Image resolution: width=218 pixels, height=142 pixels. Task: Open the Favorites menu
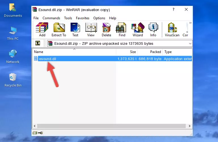click(x=82, y=18)
